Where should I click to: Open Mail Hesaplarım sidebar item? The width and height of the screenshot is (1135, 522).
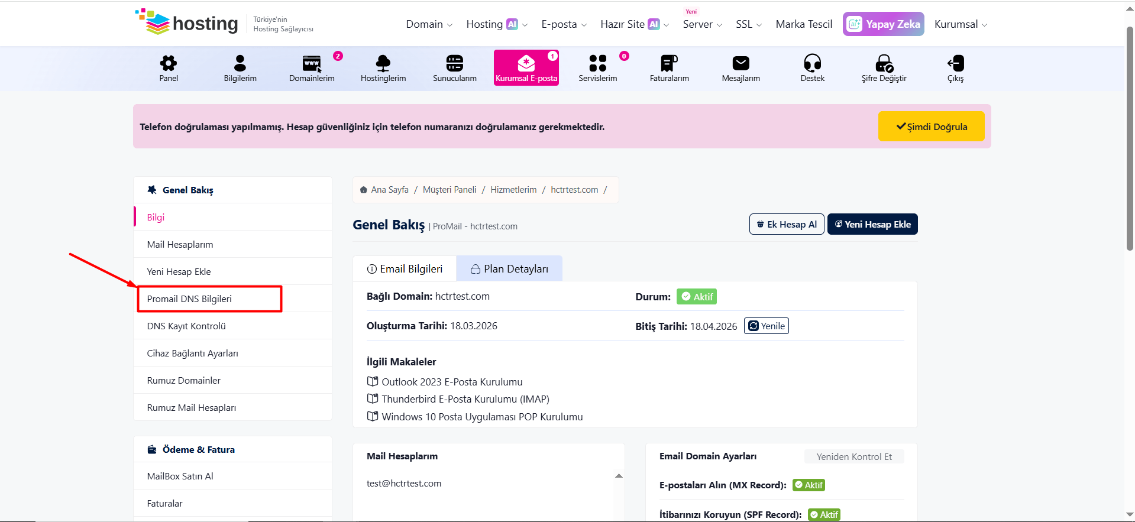[x=232, y=244]
